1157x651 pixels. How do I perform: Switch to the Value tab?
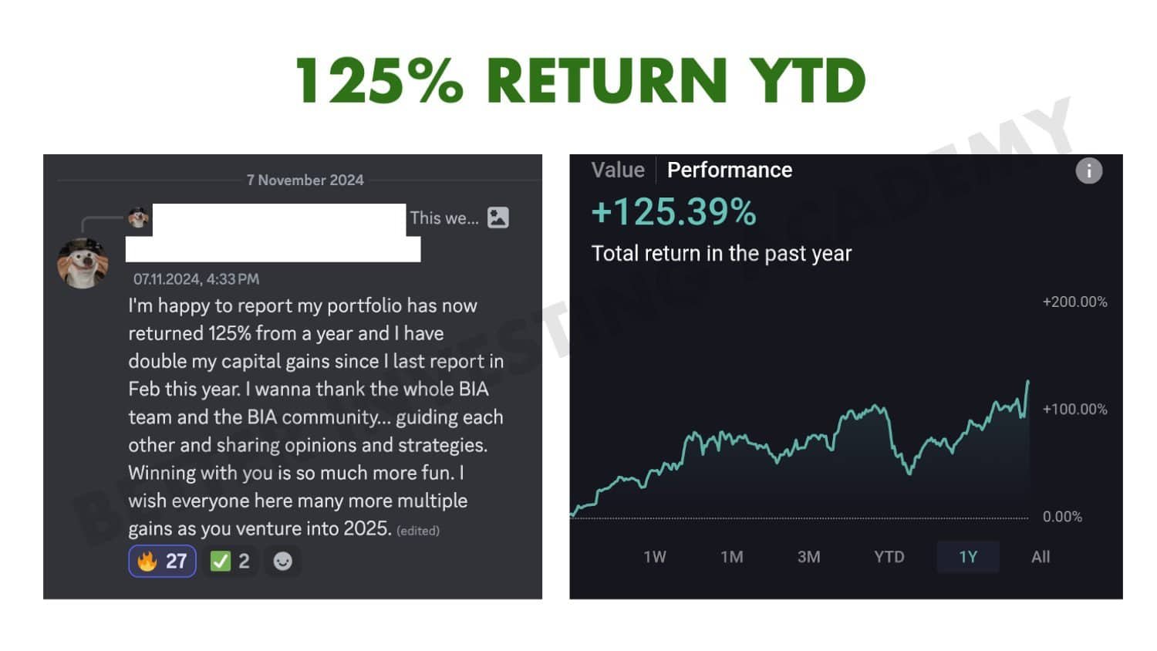618,170
